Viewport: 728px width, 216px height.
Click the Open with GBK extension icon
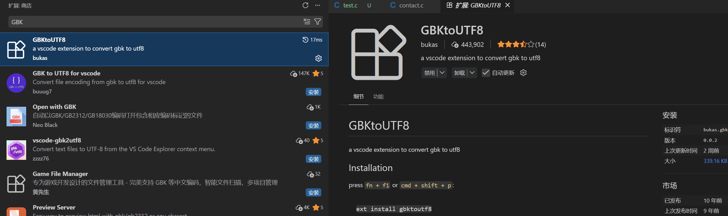click(16, 116)
